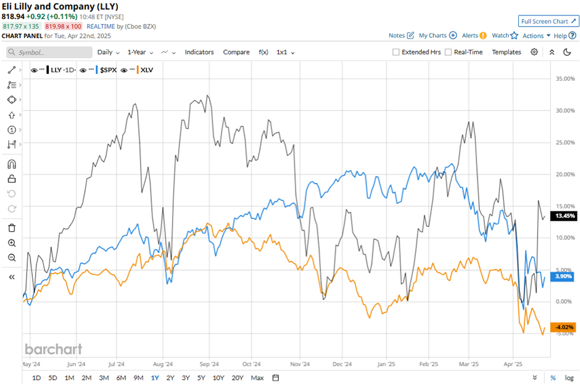
Task: Click the orange XLV series color swatch
Action: click(138, 70)
